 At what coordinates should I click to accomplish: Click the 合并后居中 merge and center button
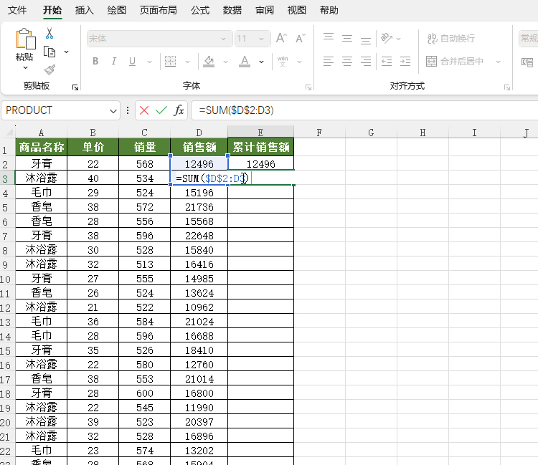coord(455,62)
